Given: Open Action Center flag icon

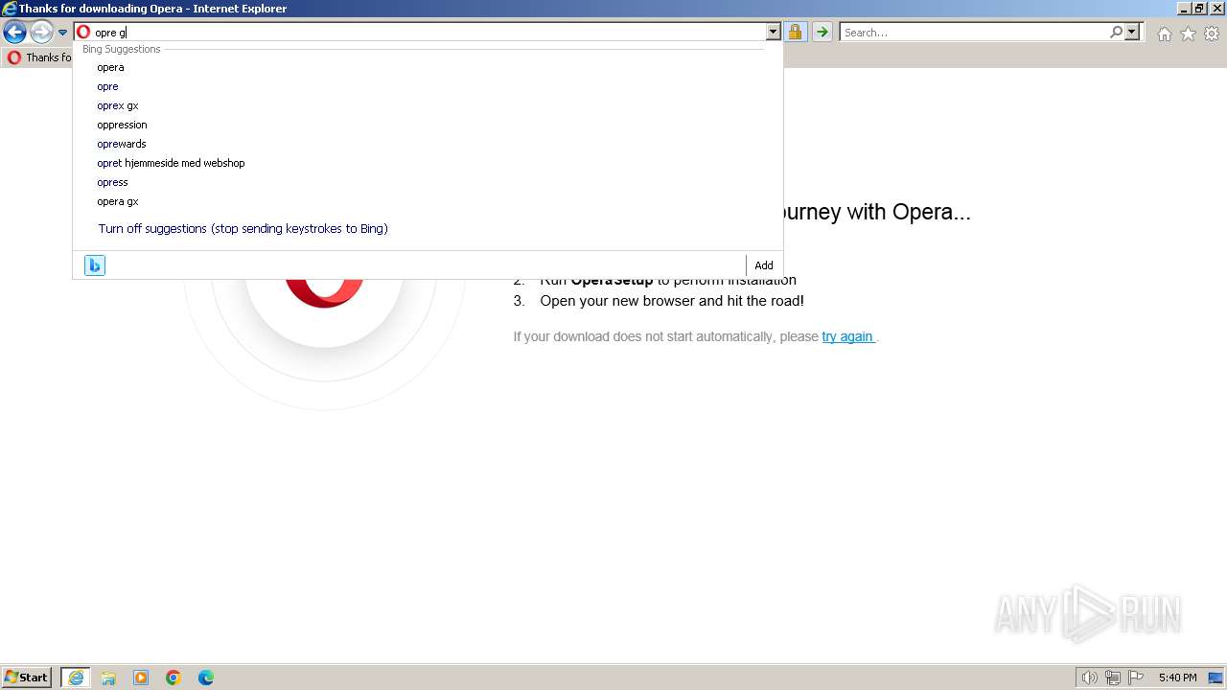Looking at the screenshot, I should pos(1136,678).
